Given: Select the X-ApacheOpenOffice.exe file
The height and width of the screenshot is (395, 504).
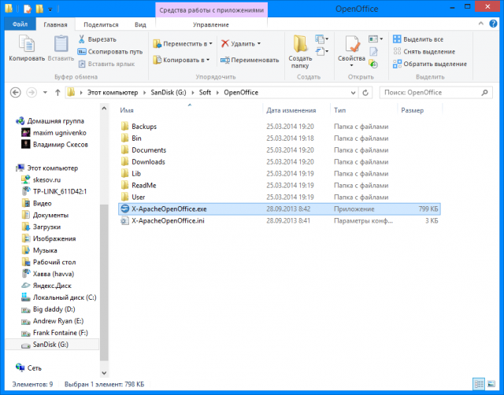Looking at the screenshot, I should point(280,209).
